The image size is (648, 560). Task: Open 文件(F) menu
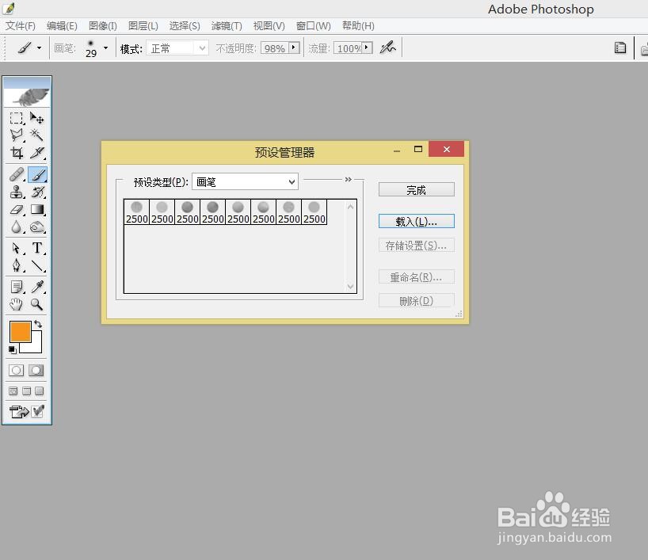pos(21,26)
